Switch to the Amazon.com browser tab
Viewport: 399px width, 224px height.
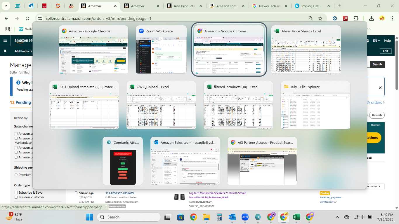(x=227, y=6)
